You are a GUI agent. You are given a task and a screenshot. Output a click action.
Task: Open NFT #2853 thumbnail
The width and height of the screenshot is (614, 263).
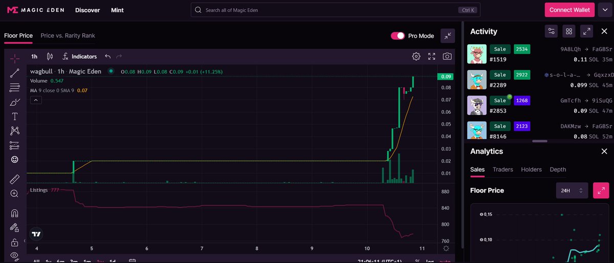477,105
